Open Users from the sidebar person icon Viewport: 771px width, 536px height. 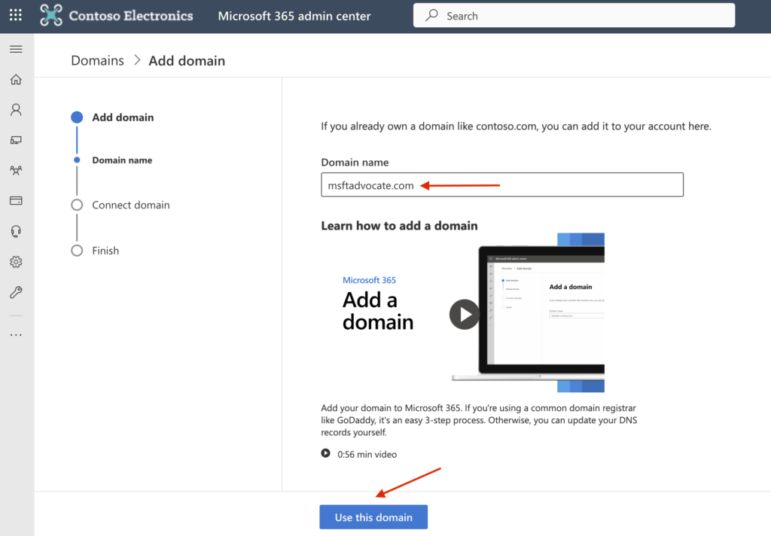(16, 110)
